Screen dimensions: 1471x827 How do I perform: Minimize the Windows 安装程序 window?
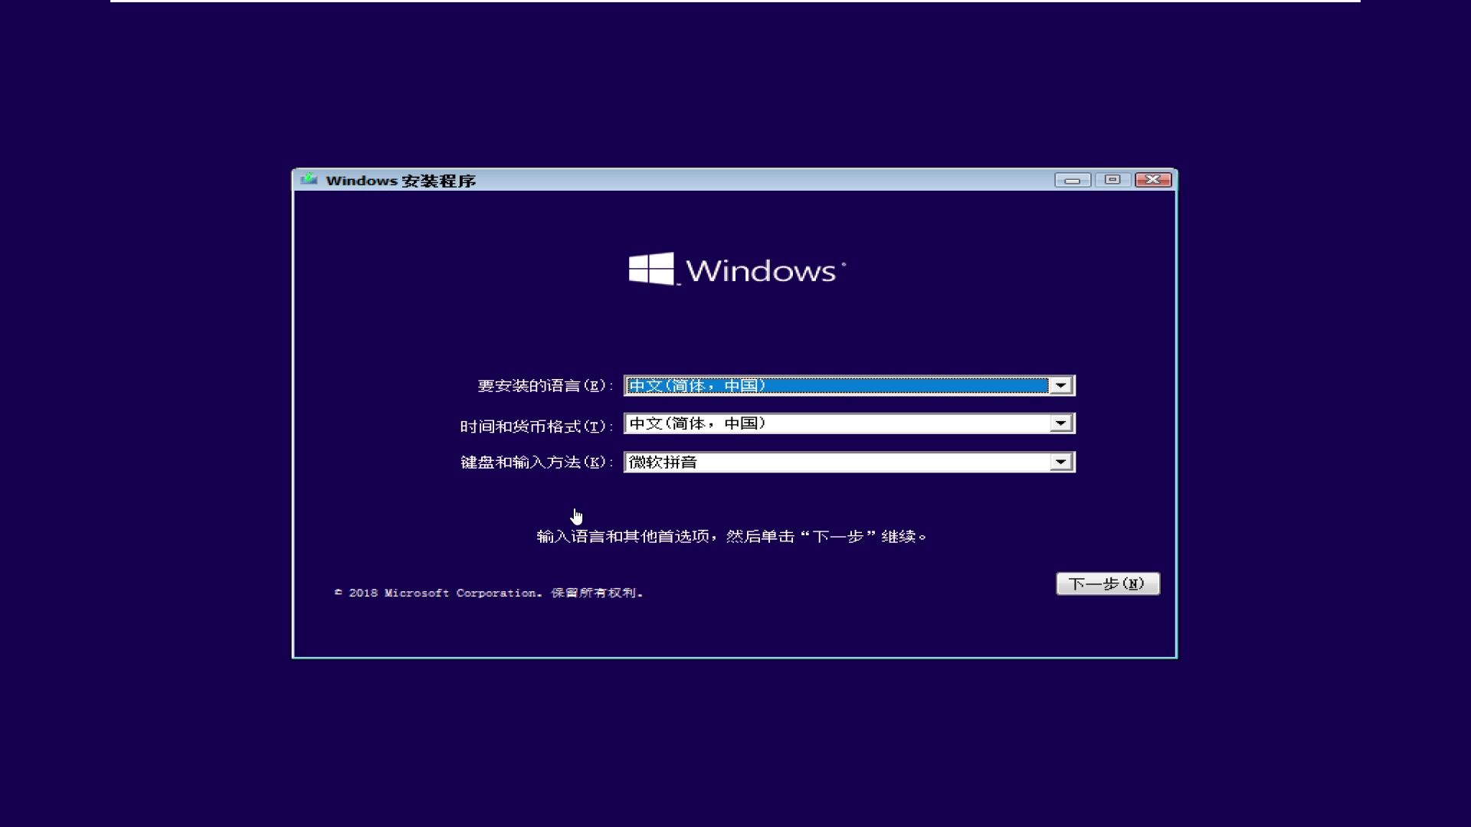pyautogui.click(x=1072, y=180)
